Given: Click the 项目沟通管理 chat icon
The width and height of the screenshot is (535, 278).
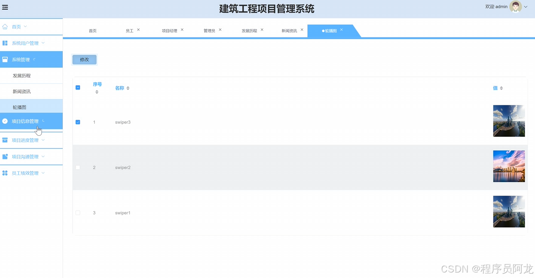Looking at the screenshot, I should [5, 157].
